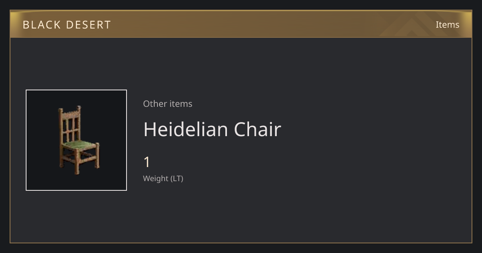The height and width of the screenshot is (253, 482).
Task: Click the BLACK DESERT site title
Action: point(67,24)
